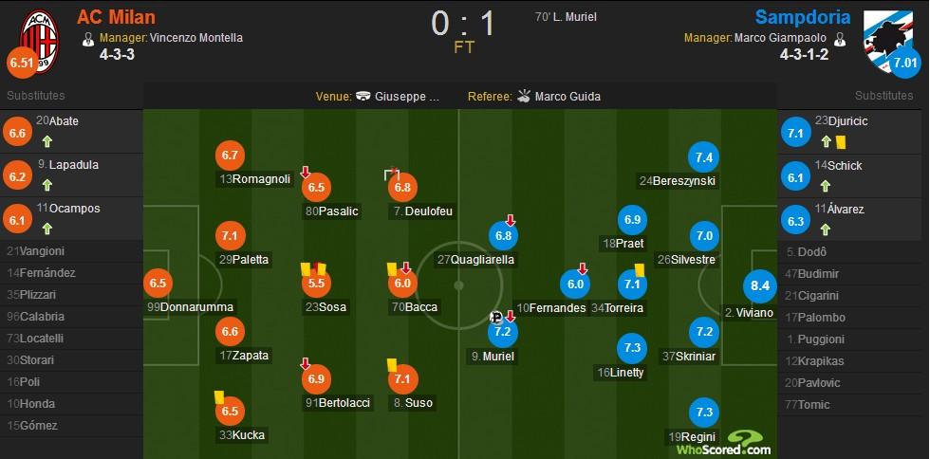Click the Marco Guida referee name
930x459 pixels.
pos(567,96)
